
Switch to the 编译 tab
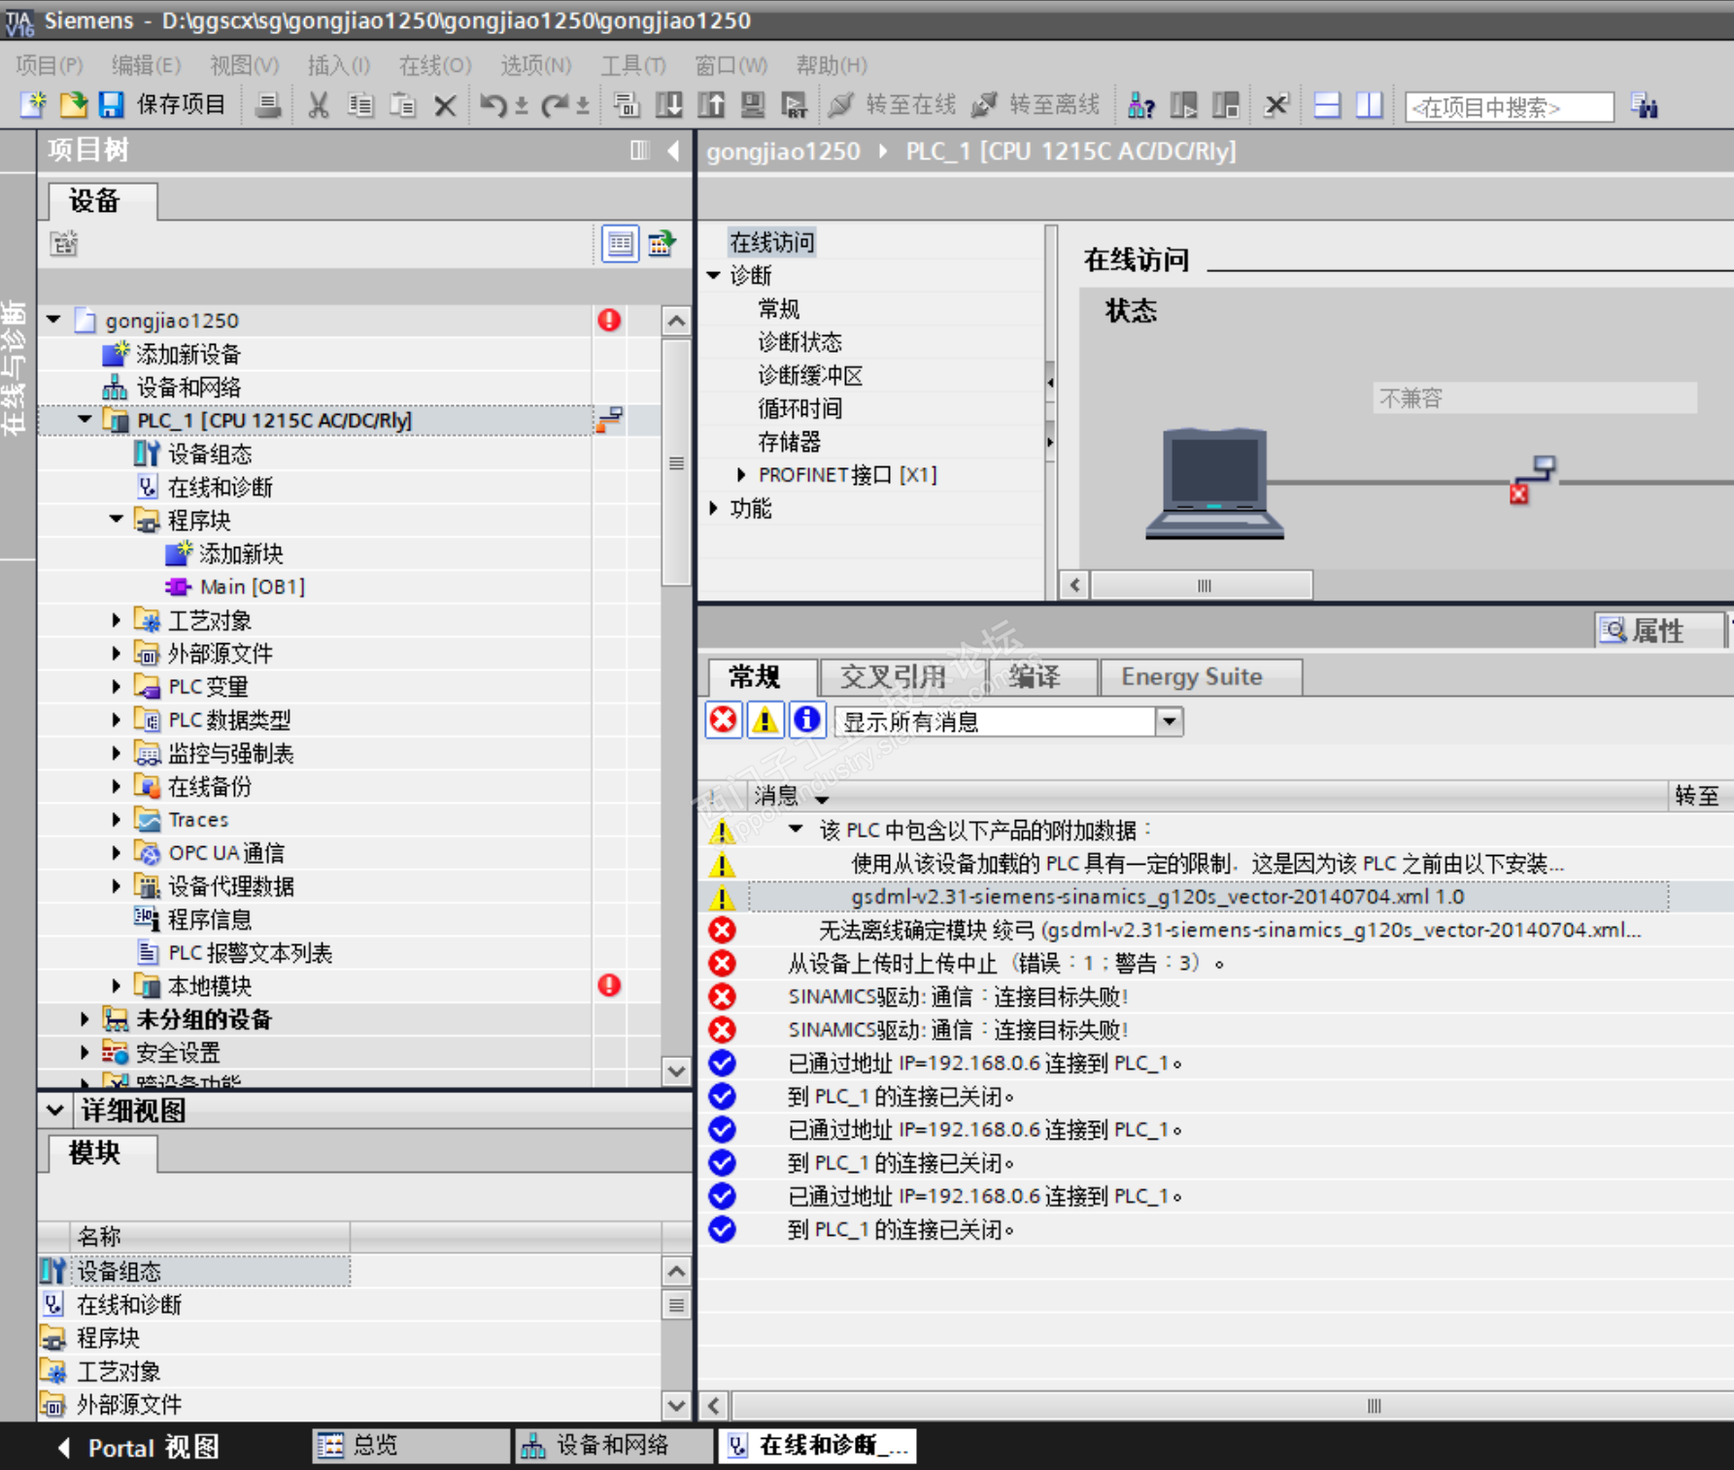click(x=1042, y=677)
